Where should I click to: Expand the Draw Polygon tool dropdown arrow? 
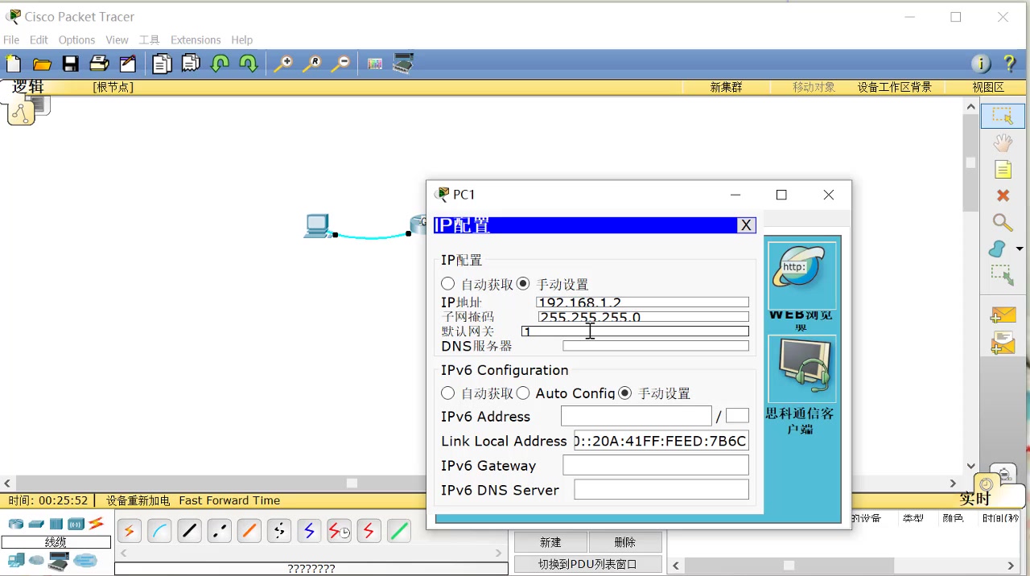pyautogui.click(x=1020, y=249)
